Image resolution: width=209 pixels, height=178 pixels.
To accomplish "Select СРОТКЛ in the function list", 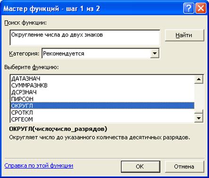I will pyautogui.click(x=102, y=113).
